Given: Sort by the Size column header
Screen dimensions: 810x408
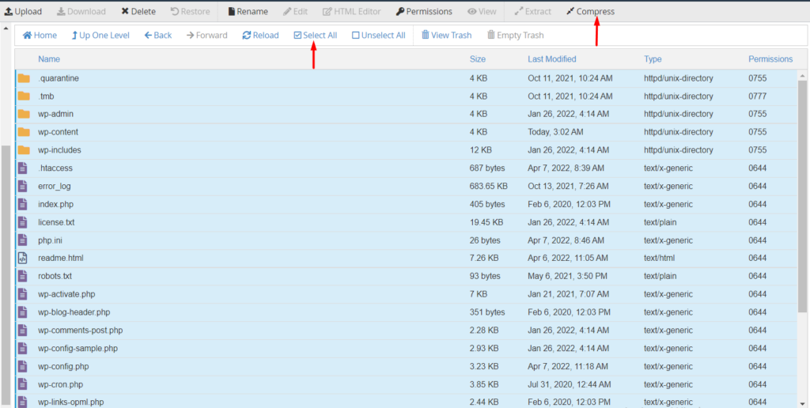Looking at the screenshot, I should (x=478, y=59).
